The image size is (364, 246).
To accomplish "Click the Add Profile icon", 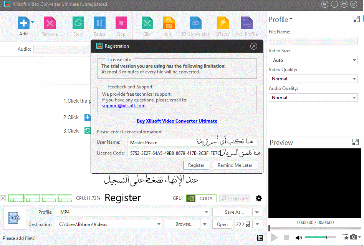I will coord(247,23).
